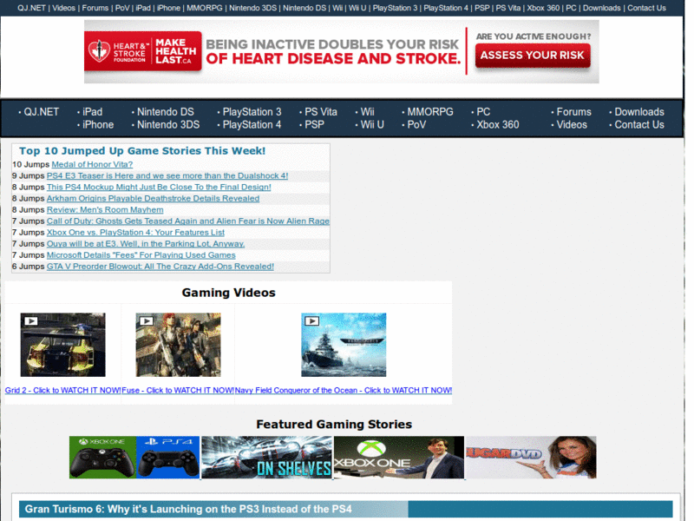Click the 'Assess Your Risk' ad button

click(x=533, y=56)
